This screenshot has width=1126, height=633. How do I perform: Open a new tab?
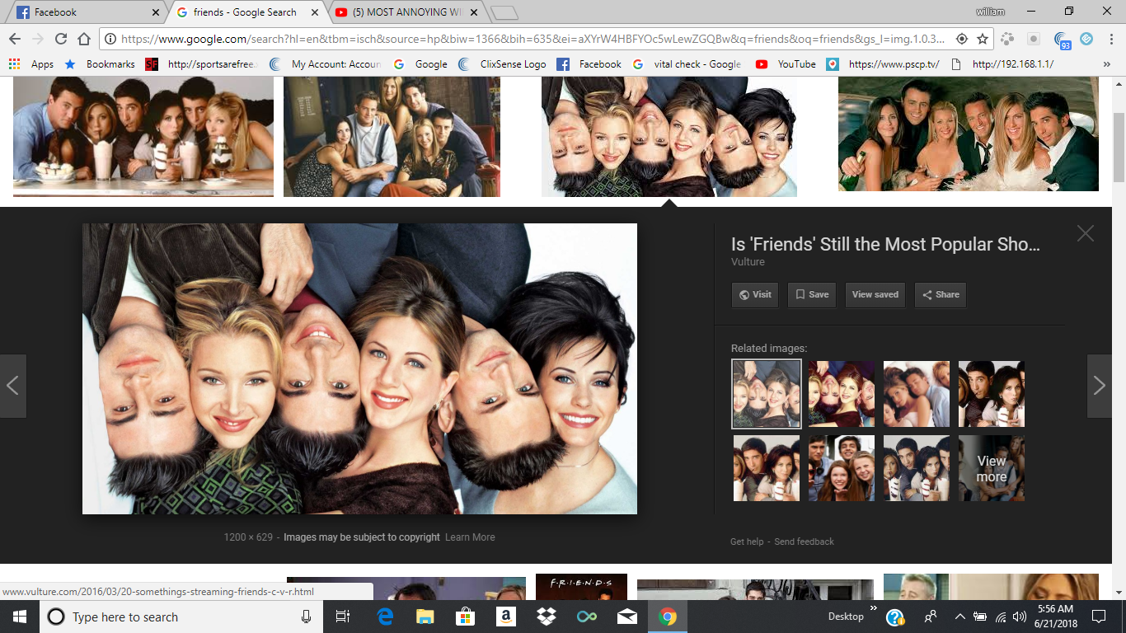(x=504, y=12)
